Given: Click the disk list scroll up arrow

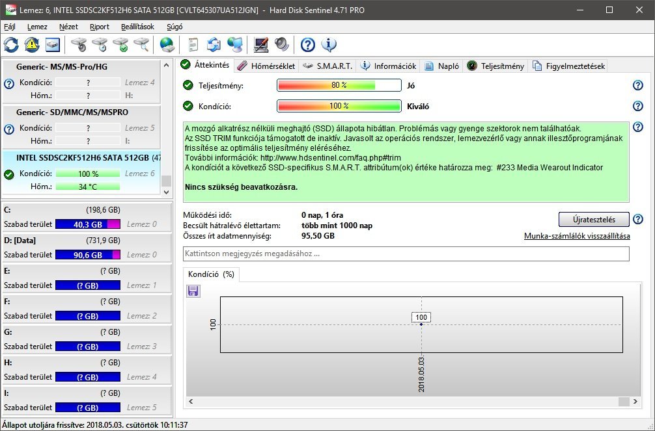Looking at the screenshot, I should click(x=166, y=65).
